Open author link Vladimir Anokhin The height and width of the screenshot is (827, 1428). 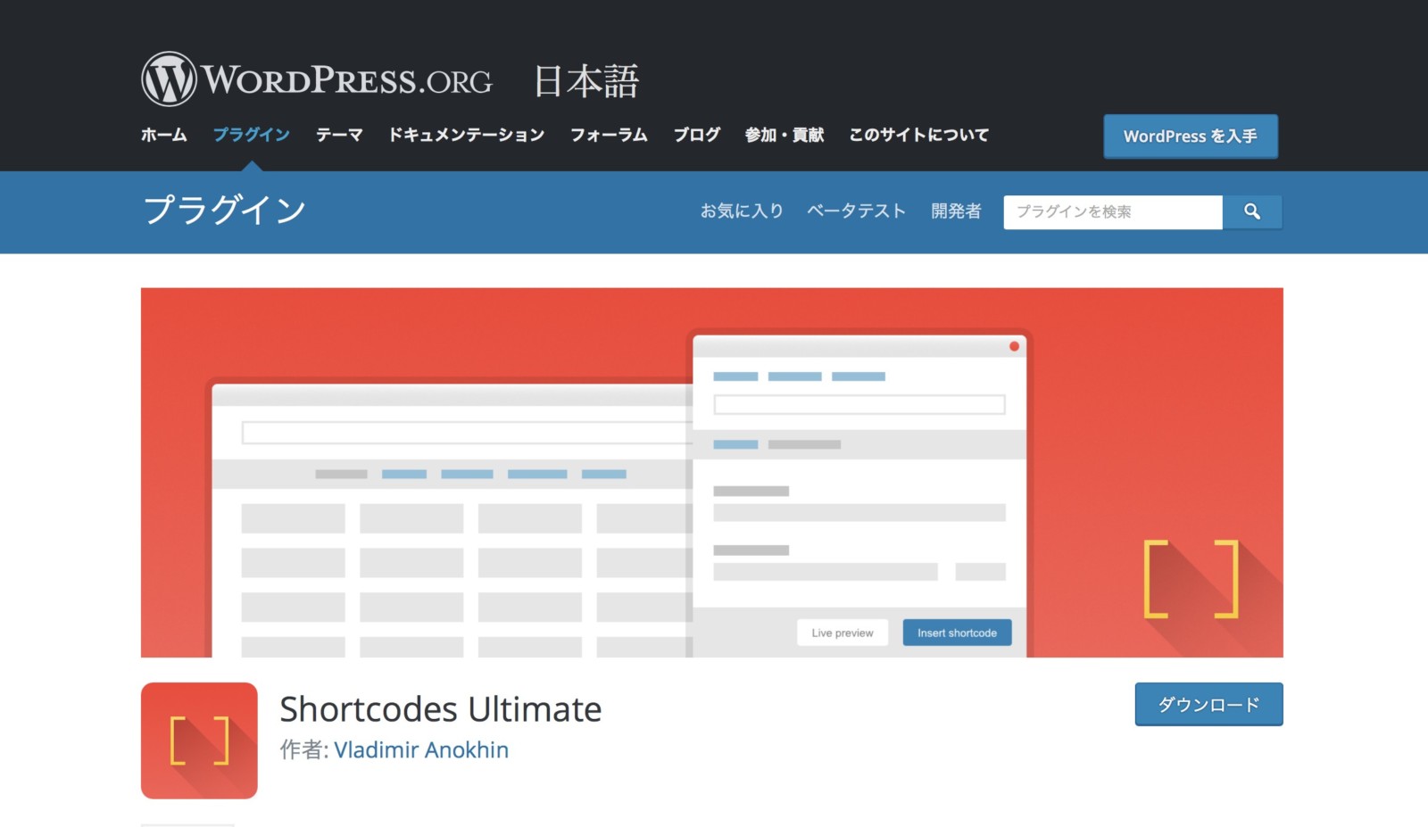point(421,749)
